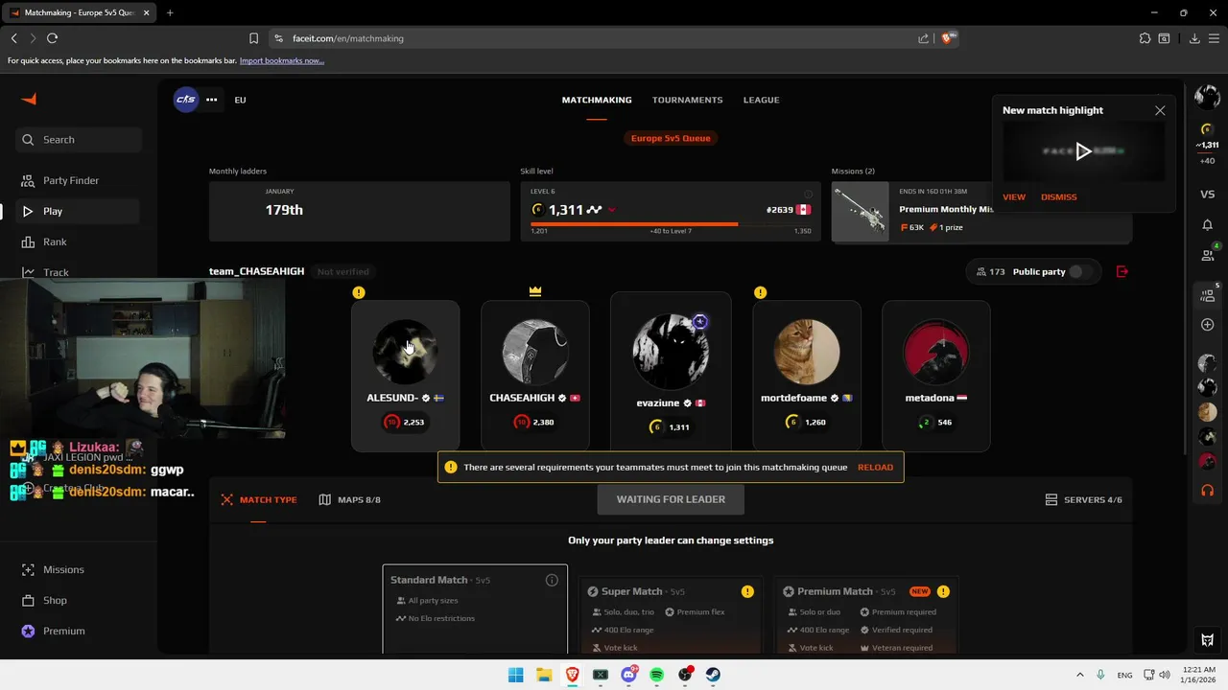This screenshot has height=690, width=1228.
Task: Click the leader crown above CHASEAHIGH
Action: point(535,291)
